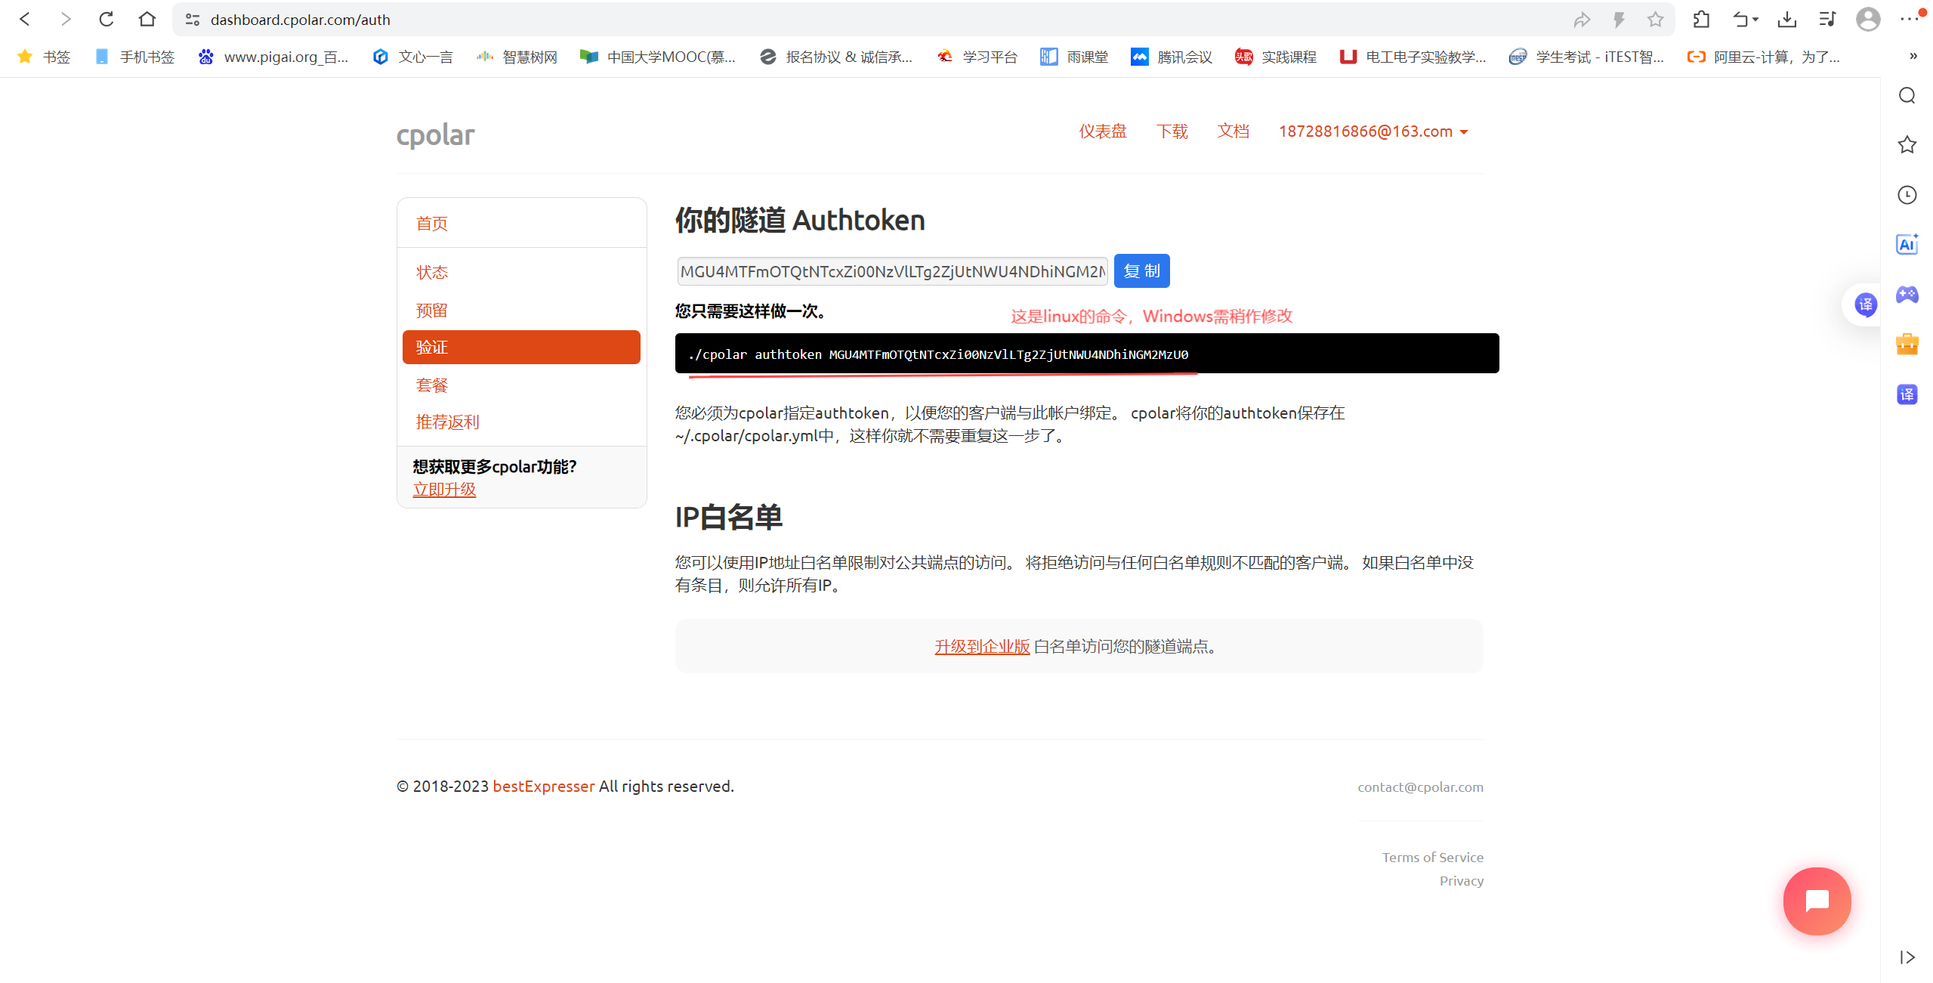The width and height of the screenshot is (1933, 983).
Task: Click the browser refresh icon
Action: tap(107, 20)
